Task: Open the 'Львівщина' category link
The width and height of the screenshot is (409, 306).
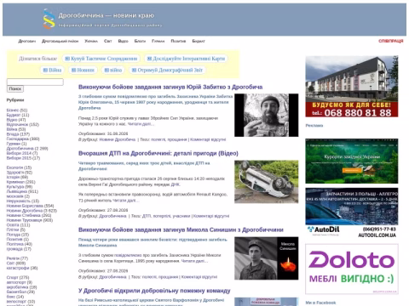Action: click(17, 191)
